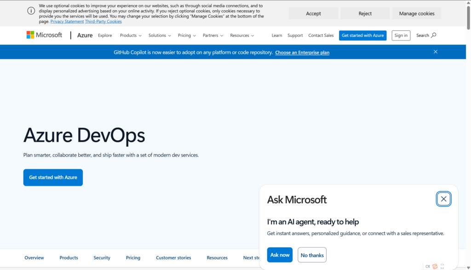Open the Contact Sales link
471x270 pixels.
321,35
